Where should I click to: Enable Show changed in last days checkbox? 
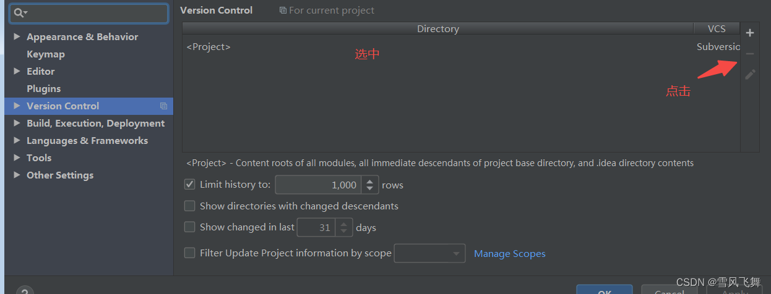190,227
